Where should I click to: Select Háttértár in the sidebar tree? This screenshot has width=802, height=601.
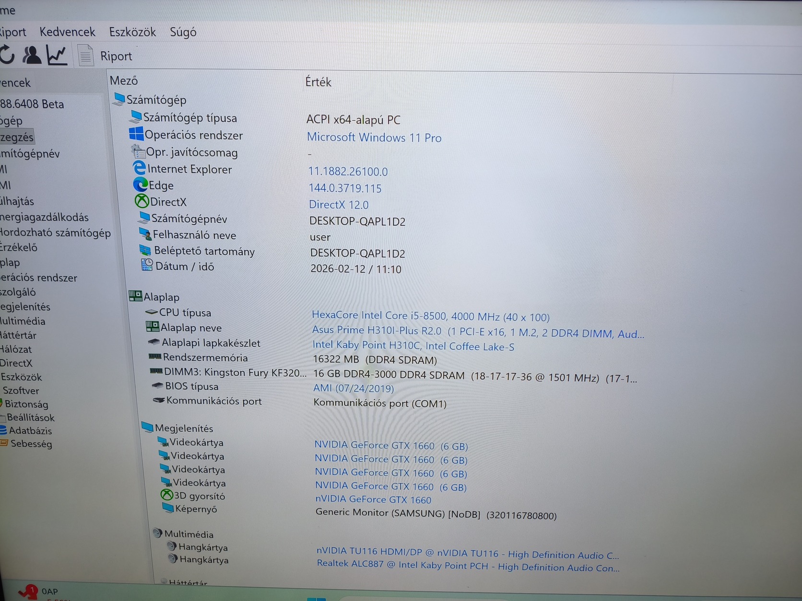[x=18, y=335]
